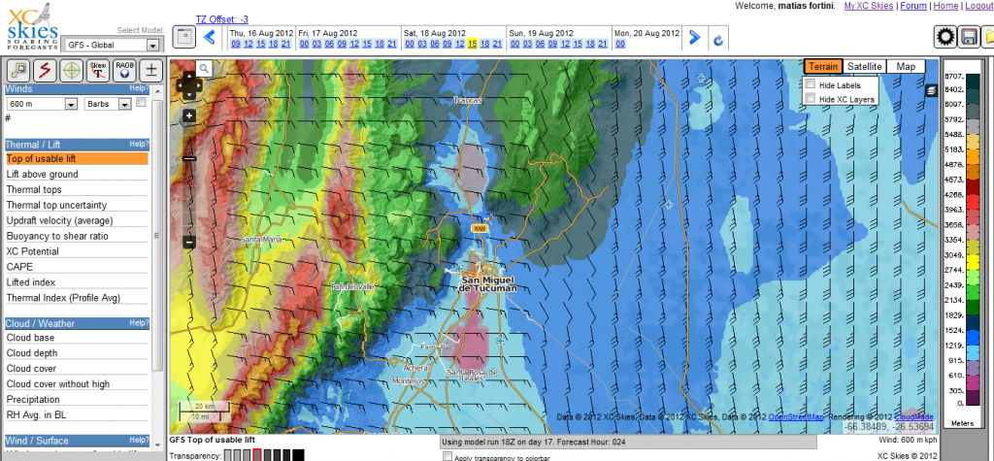Open the calendar date picker
994x461 pixels.
click(184, 38)
